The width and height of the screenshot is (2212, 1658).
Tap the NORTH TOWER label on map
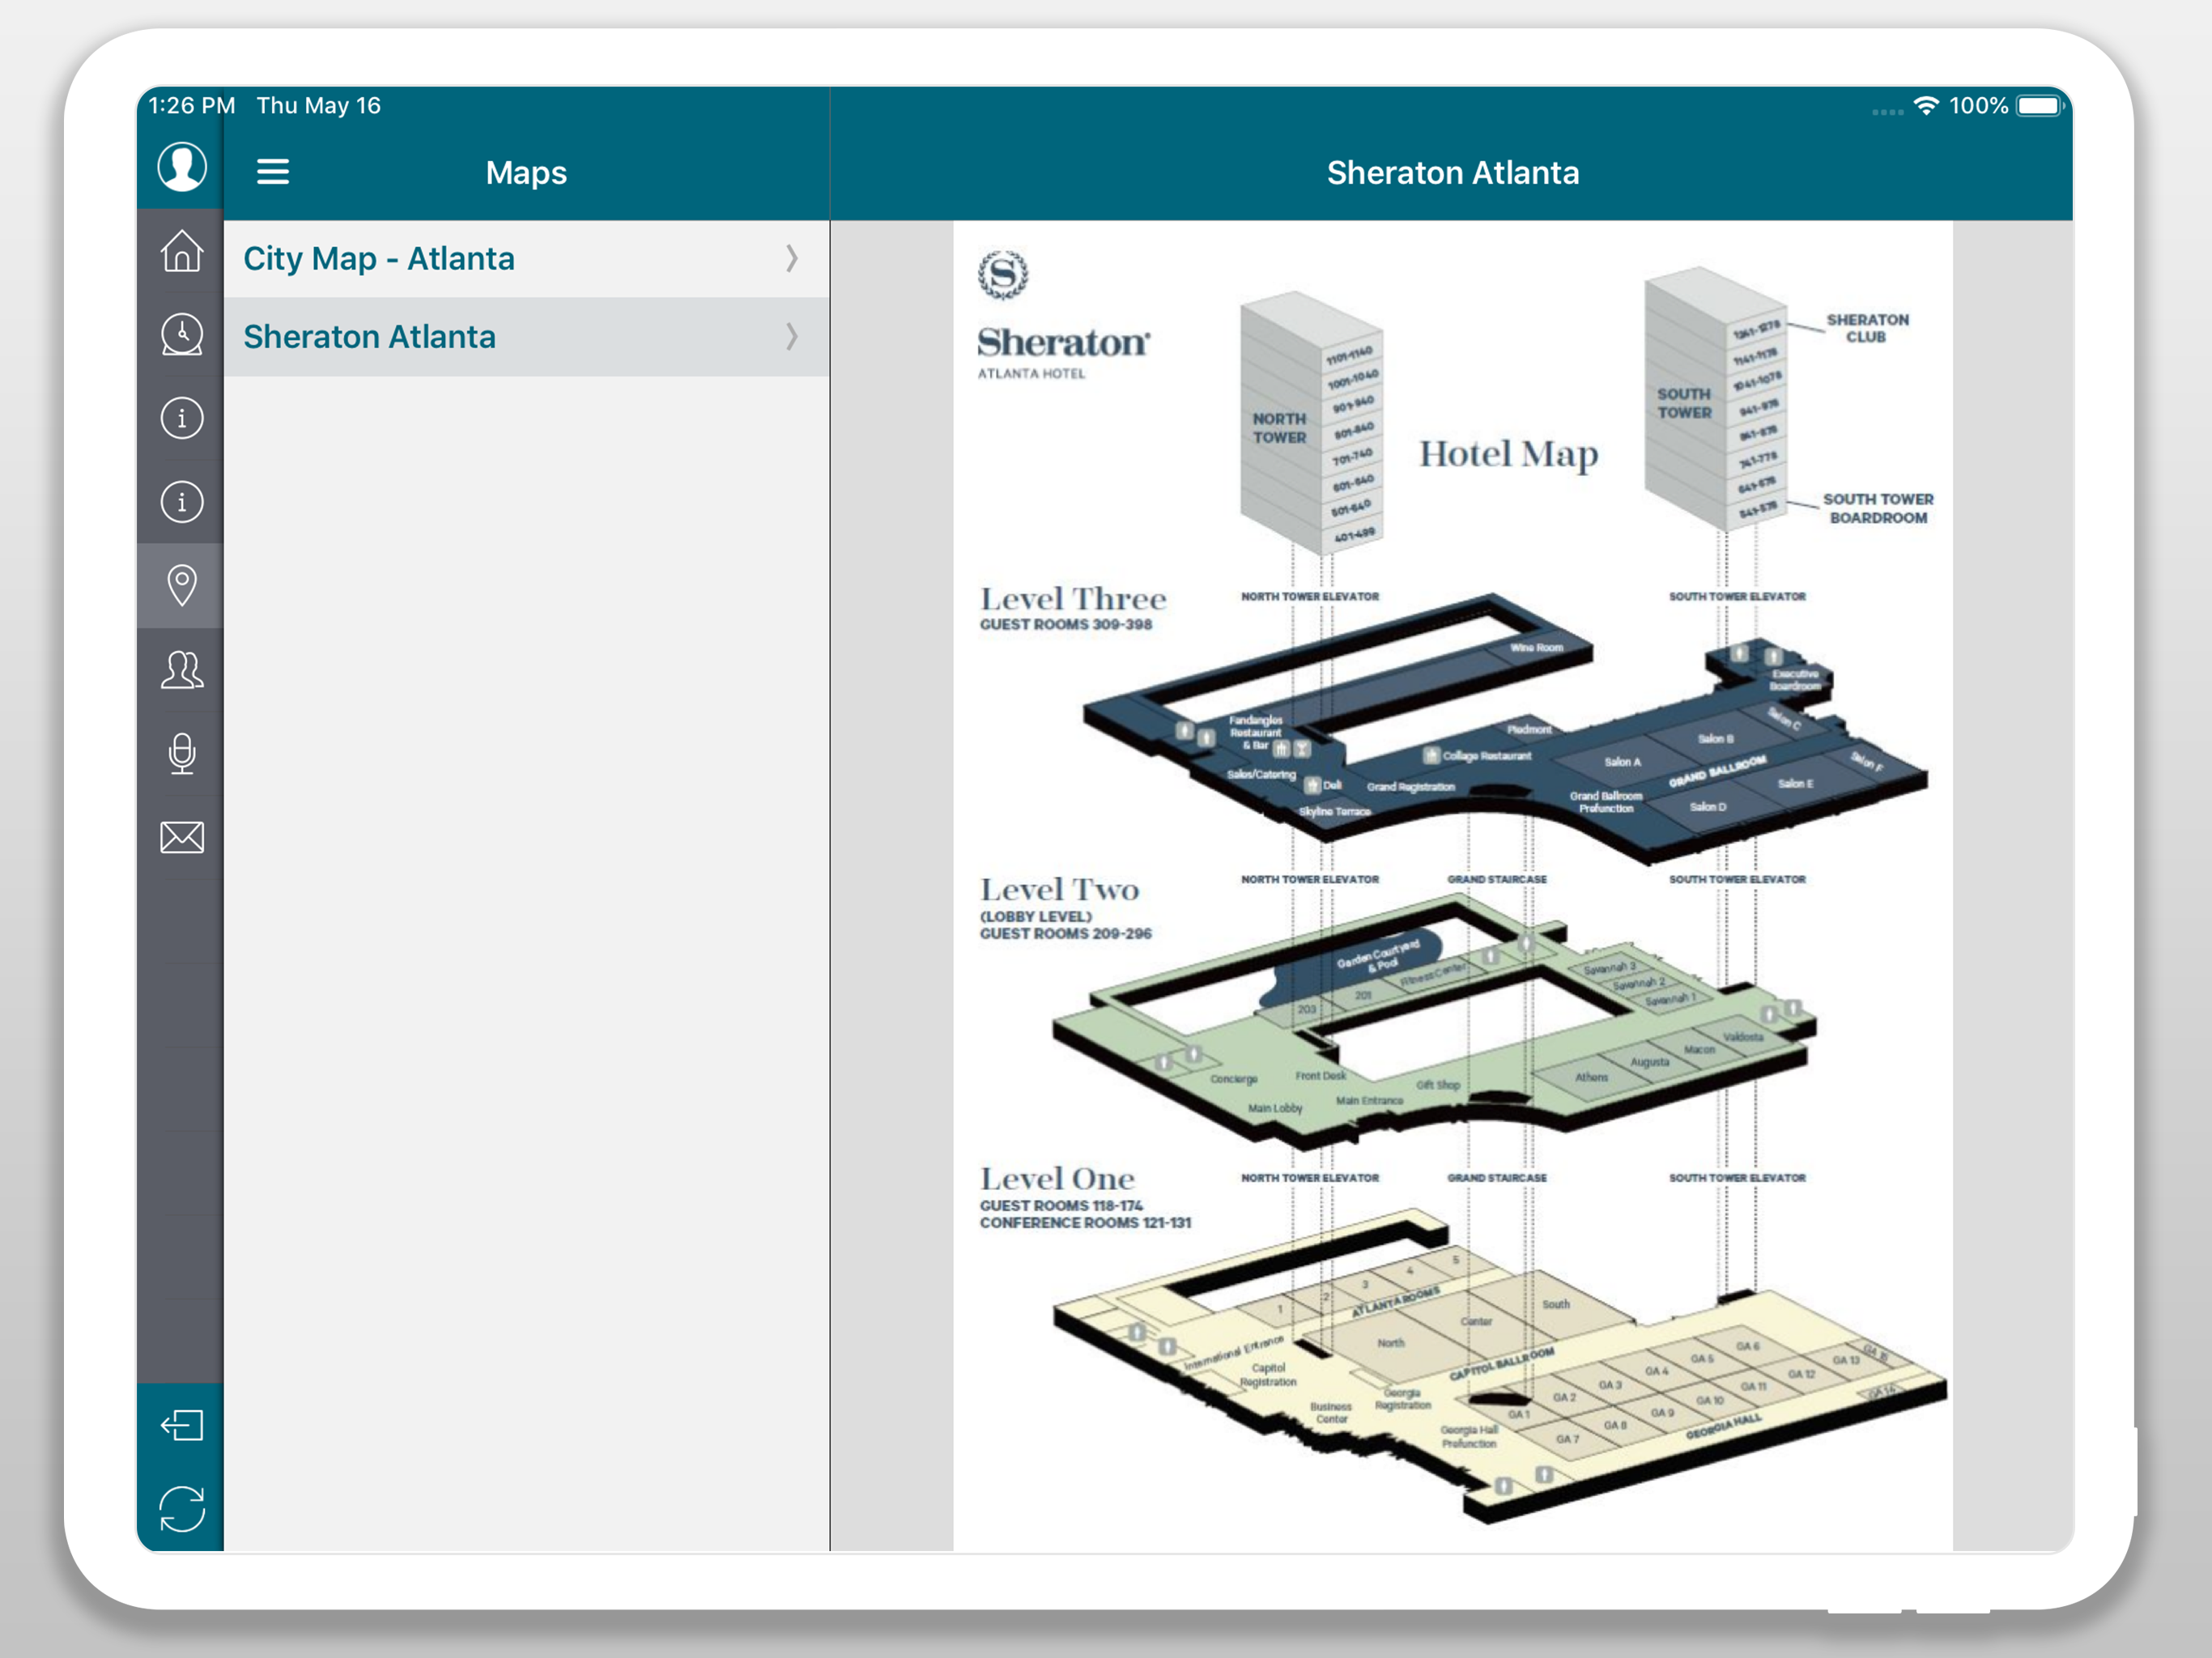[1280, 428]
